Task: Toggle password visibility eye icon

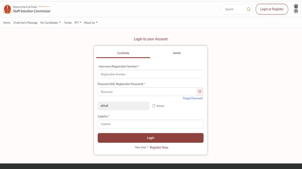Action: 200,92
